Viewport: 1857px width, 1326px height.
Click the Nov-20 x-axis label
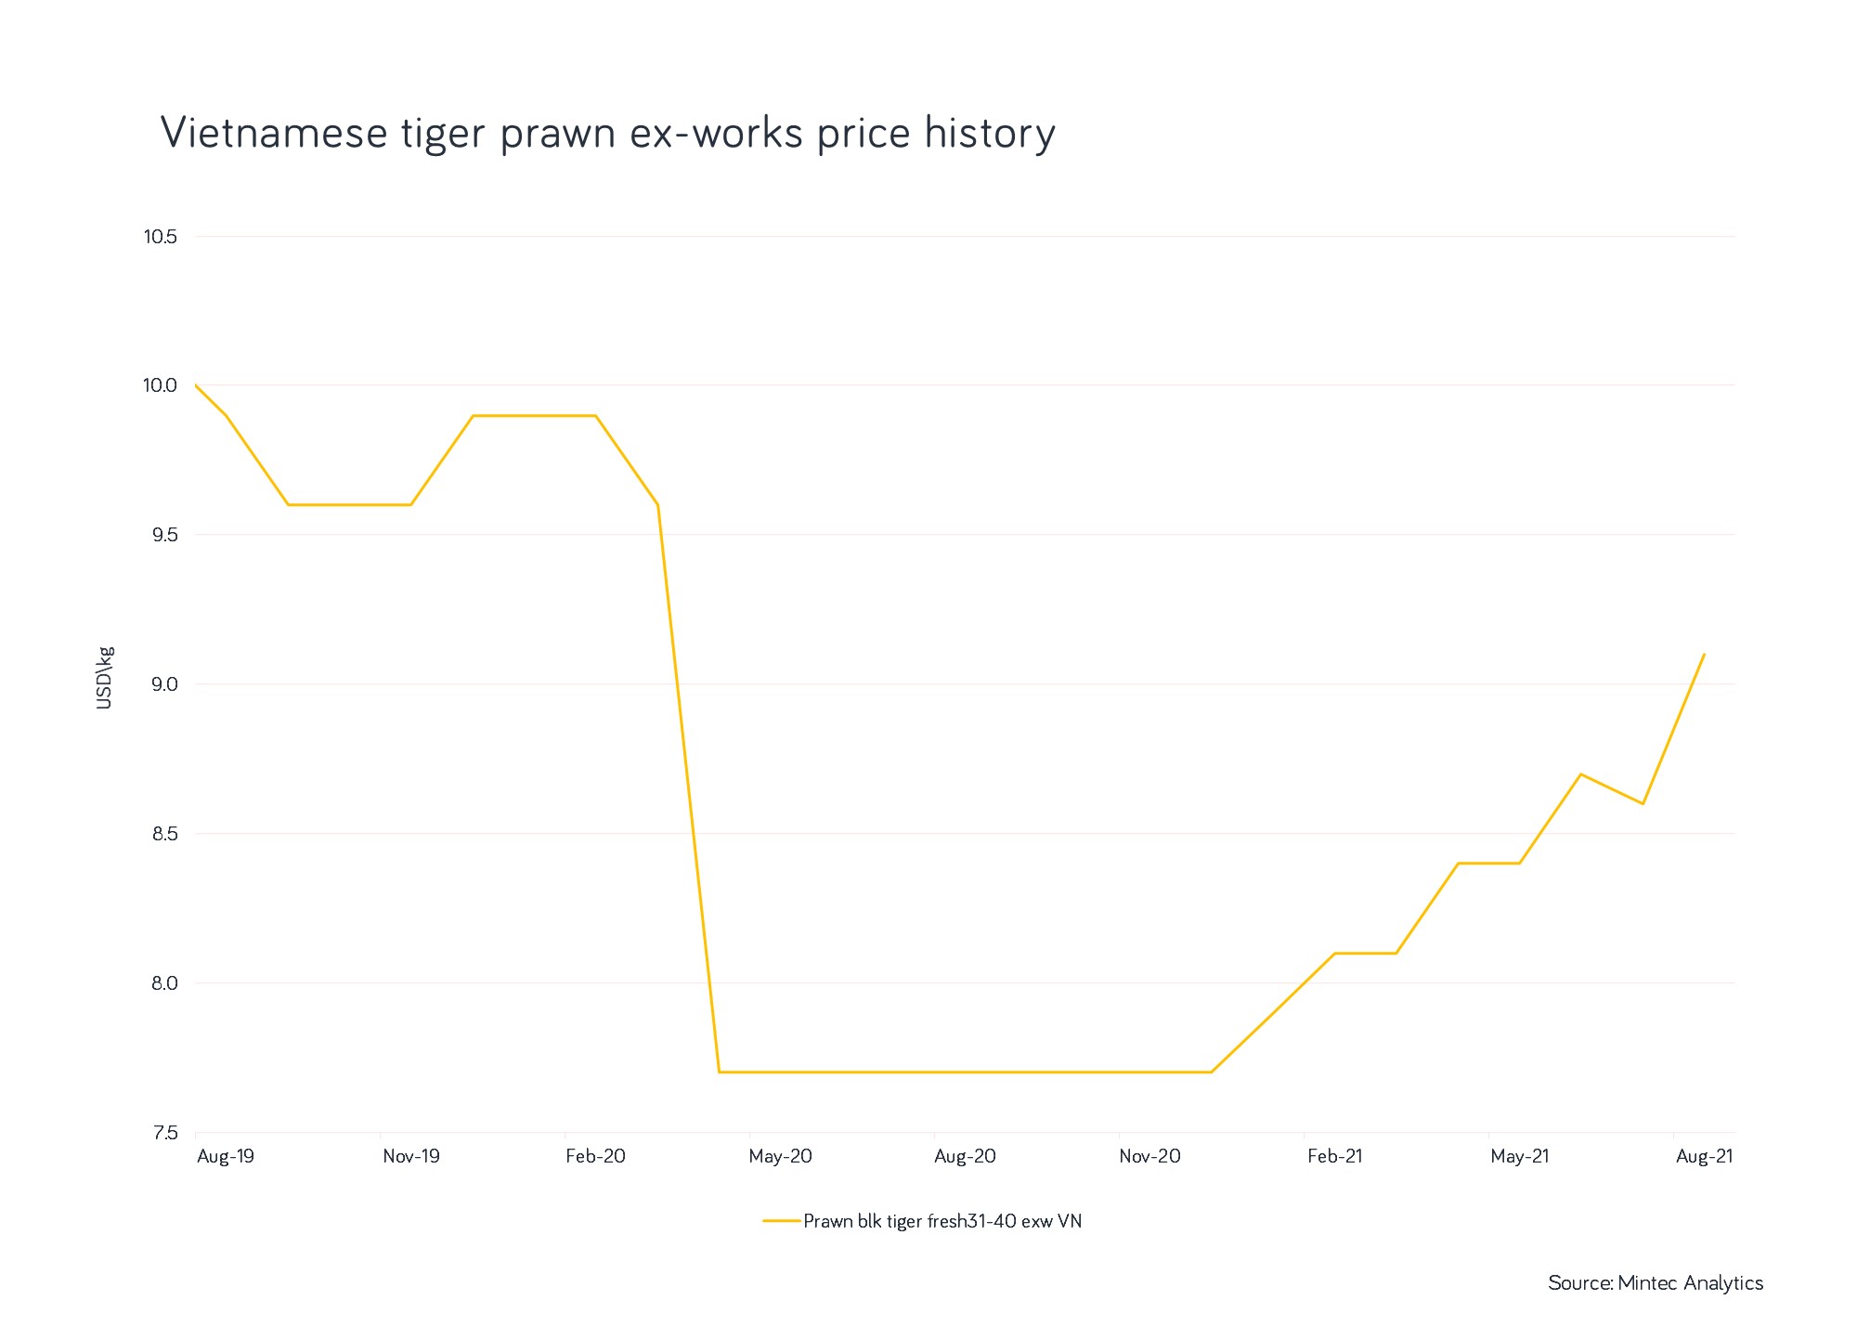[1150, 1156]
